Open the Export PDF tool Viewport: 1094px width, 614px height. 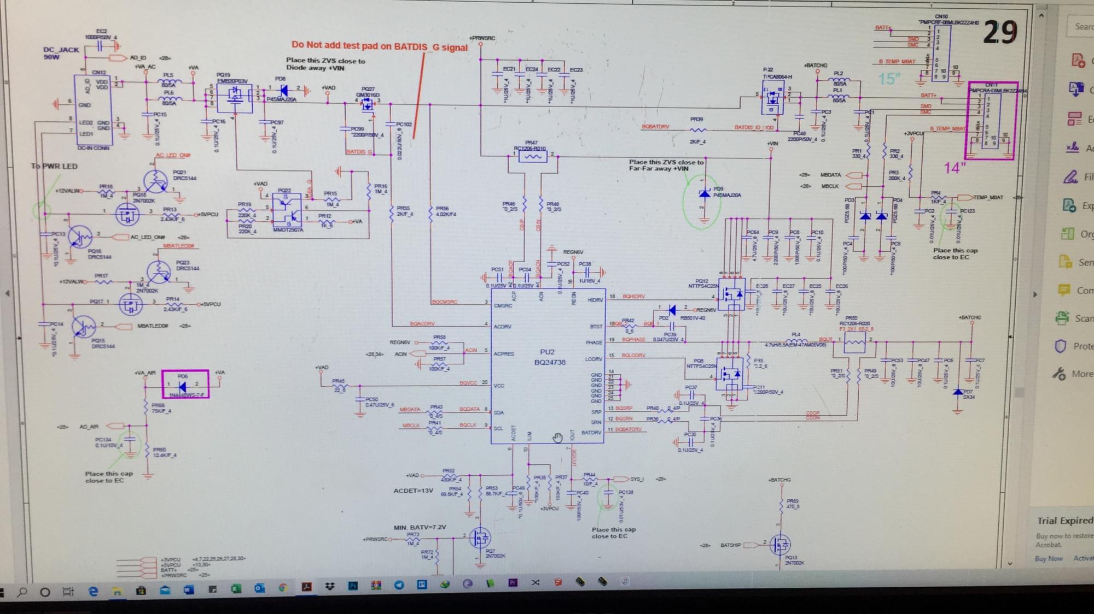[x=1069, y=205]
